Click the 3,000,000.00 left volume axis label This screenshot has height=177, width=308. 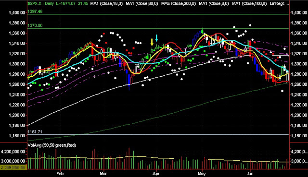click(13, 161)
